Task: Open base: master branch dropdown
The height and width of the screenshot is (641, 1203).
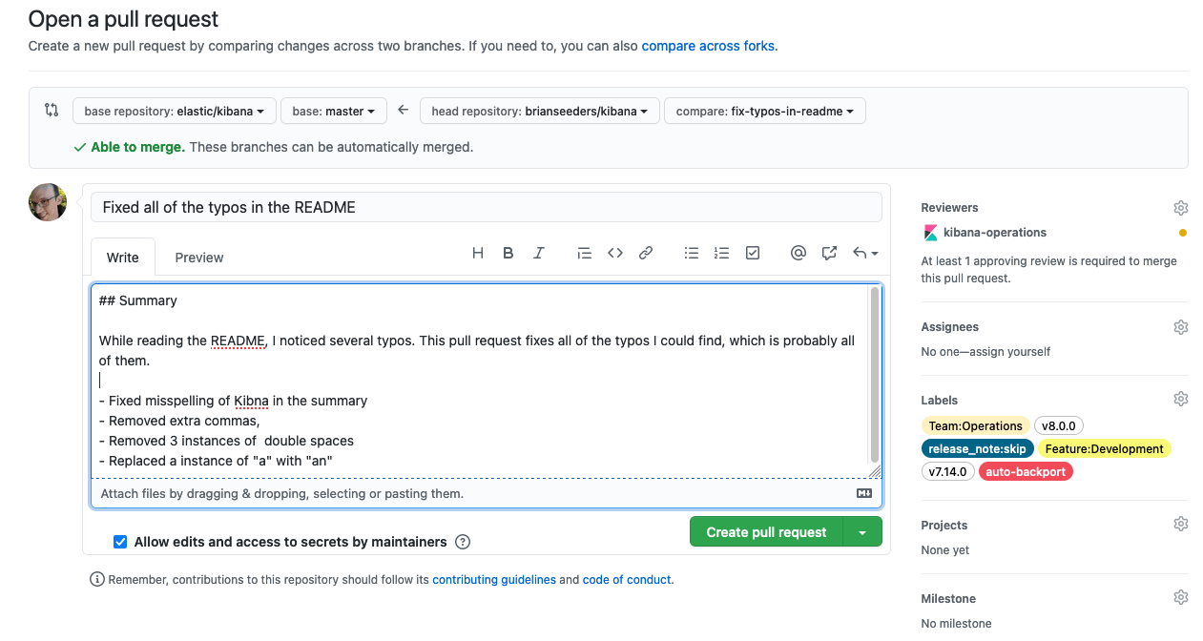Action: coord(334,111)
